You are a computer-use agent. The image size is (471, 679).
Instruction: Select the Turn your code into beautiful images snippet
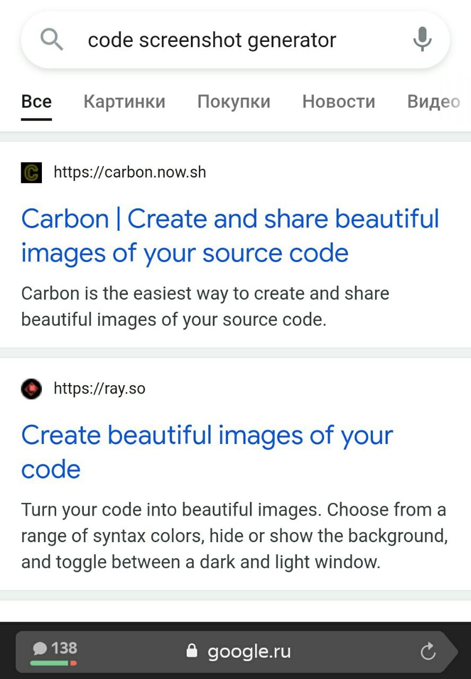coord(234,536)
